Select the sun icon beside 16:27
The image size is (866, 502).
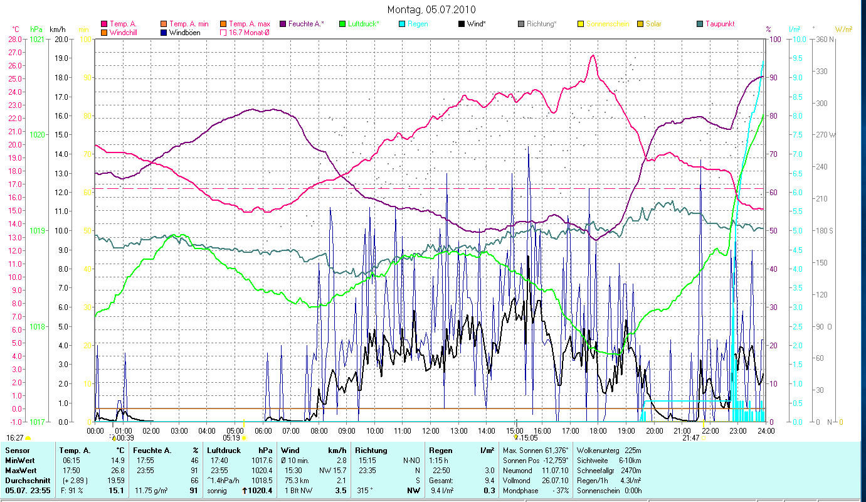pos(28,437)
